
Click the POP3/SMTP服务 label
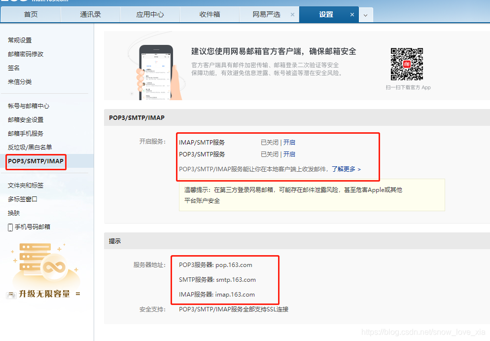point(202,154)
